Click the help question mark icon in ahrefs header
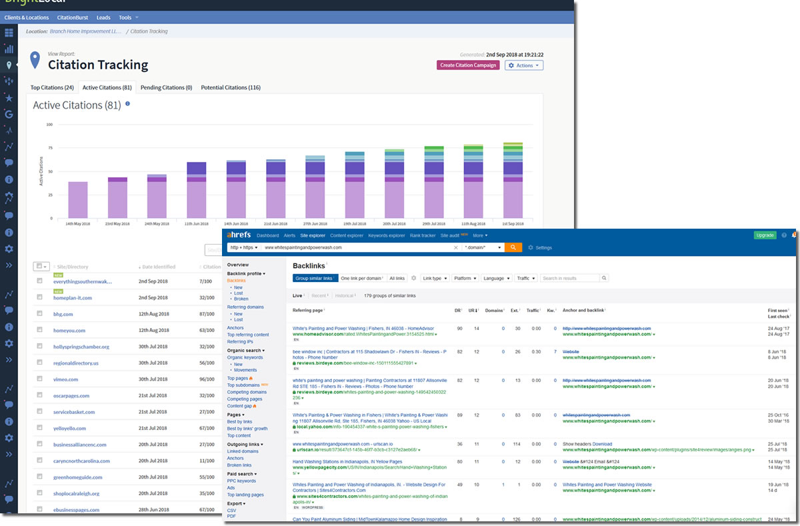Screen dimensions: 800x526 (x=784, y=235)
